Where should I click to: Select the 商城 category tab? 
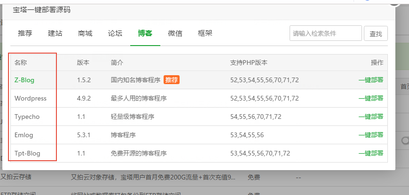[85, 33]
